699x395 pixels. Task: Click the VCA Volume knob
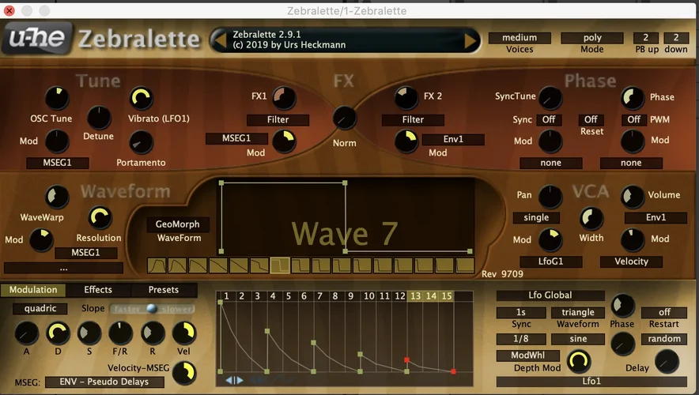(633, 197)
